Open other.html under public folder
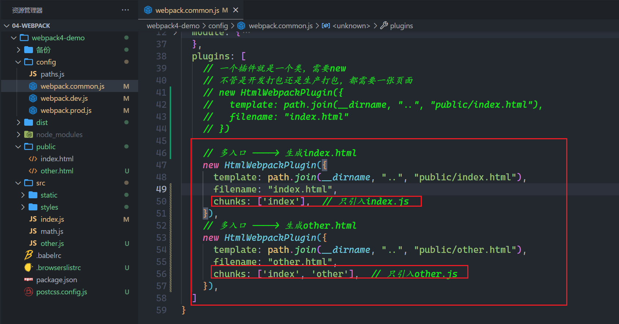Image resolution: width=619 pixels, height=324 pixels. pos(57,171)
